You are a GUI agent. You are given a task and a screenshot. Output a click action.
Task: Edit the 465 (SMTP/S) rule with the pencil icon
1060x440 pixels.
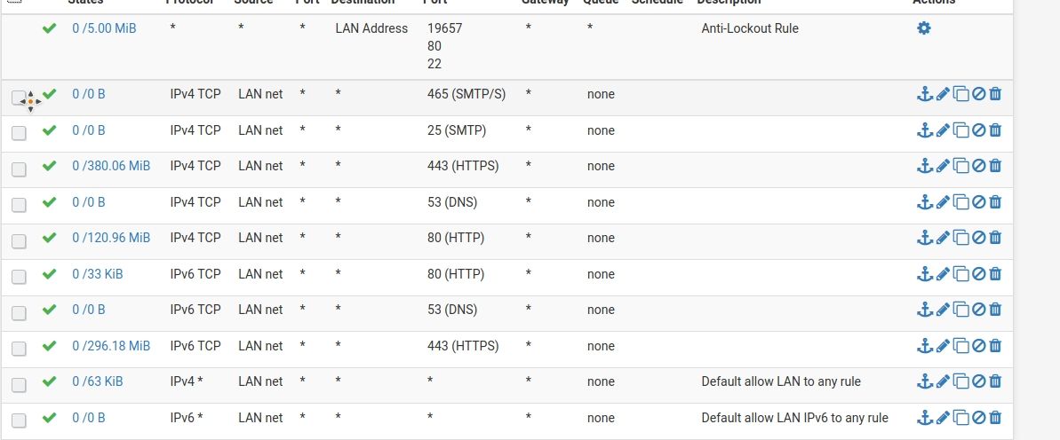(x=943, y=94)
